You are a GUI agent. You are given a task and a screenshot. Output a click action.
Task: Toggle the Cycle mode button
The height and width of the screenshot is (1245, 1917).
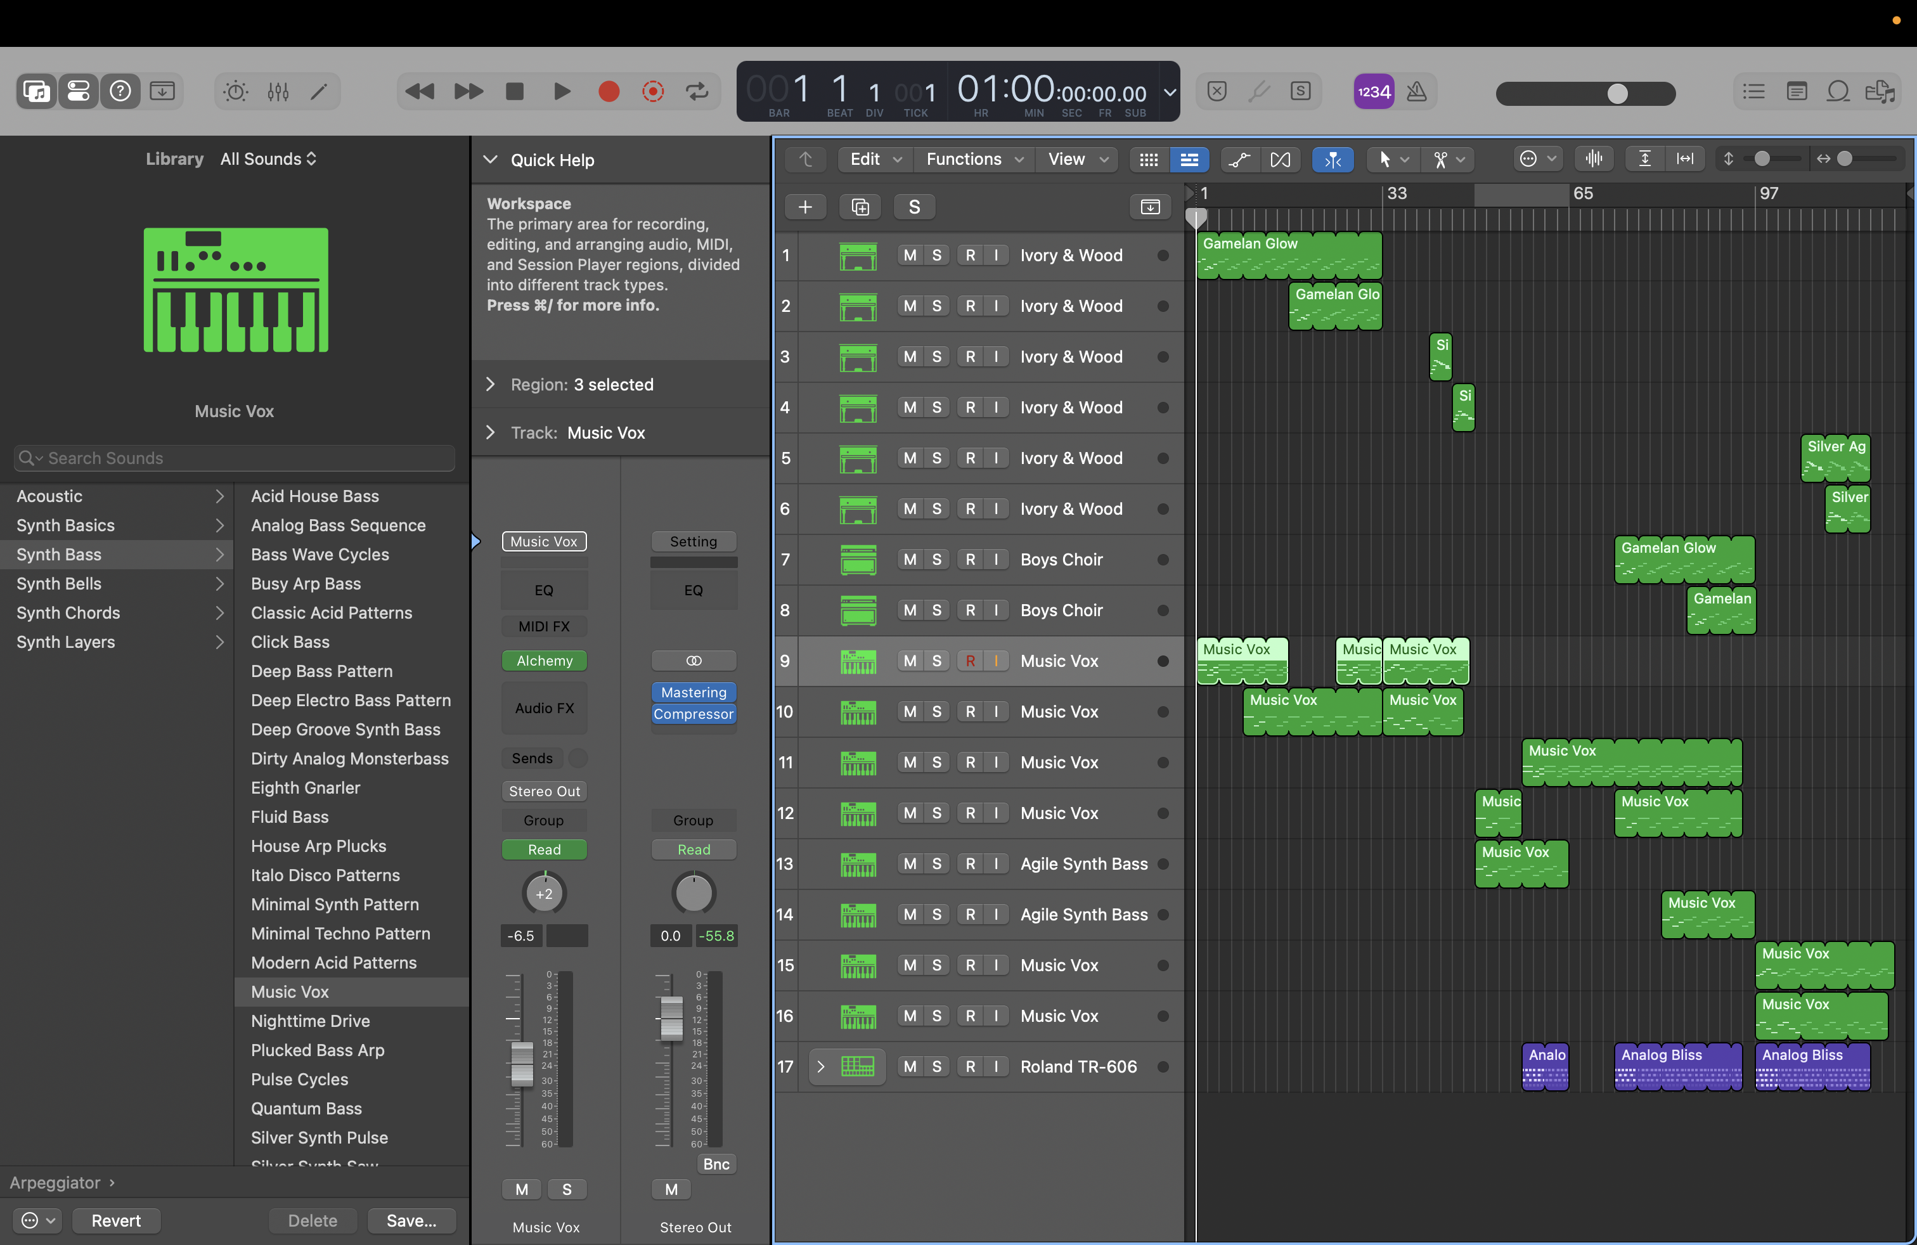[x=697, y=91]
